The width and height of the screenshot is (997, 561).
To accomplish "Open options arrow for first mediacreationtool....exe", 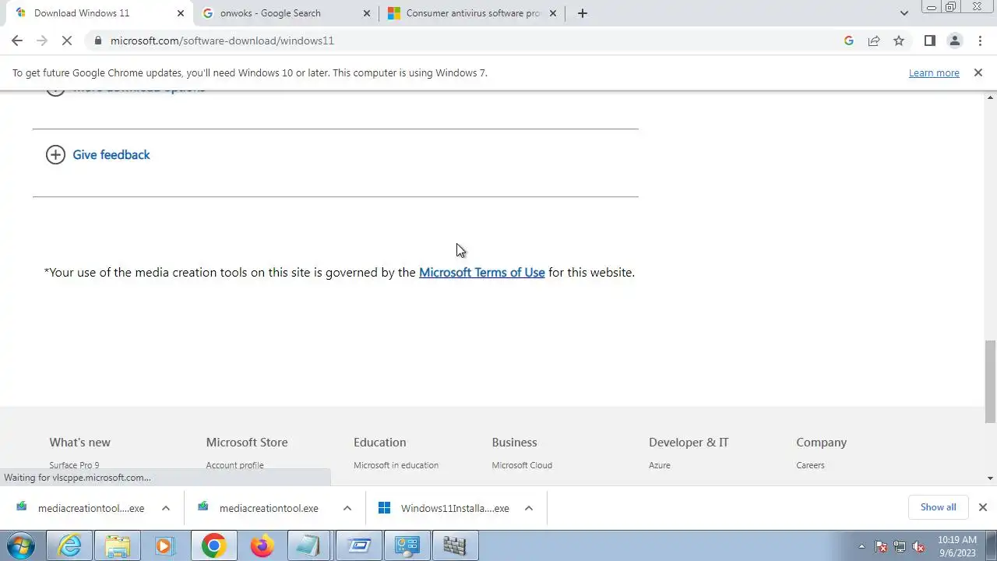I will tap(165, 508).
